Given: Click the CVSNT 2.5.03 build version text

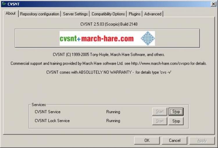Looking at the screenshot, I should click(109, 24).
